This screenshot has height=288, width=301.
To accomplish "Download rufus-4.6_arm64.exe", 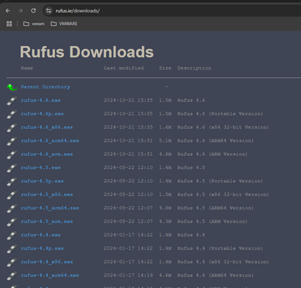I will click(50, 141).
